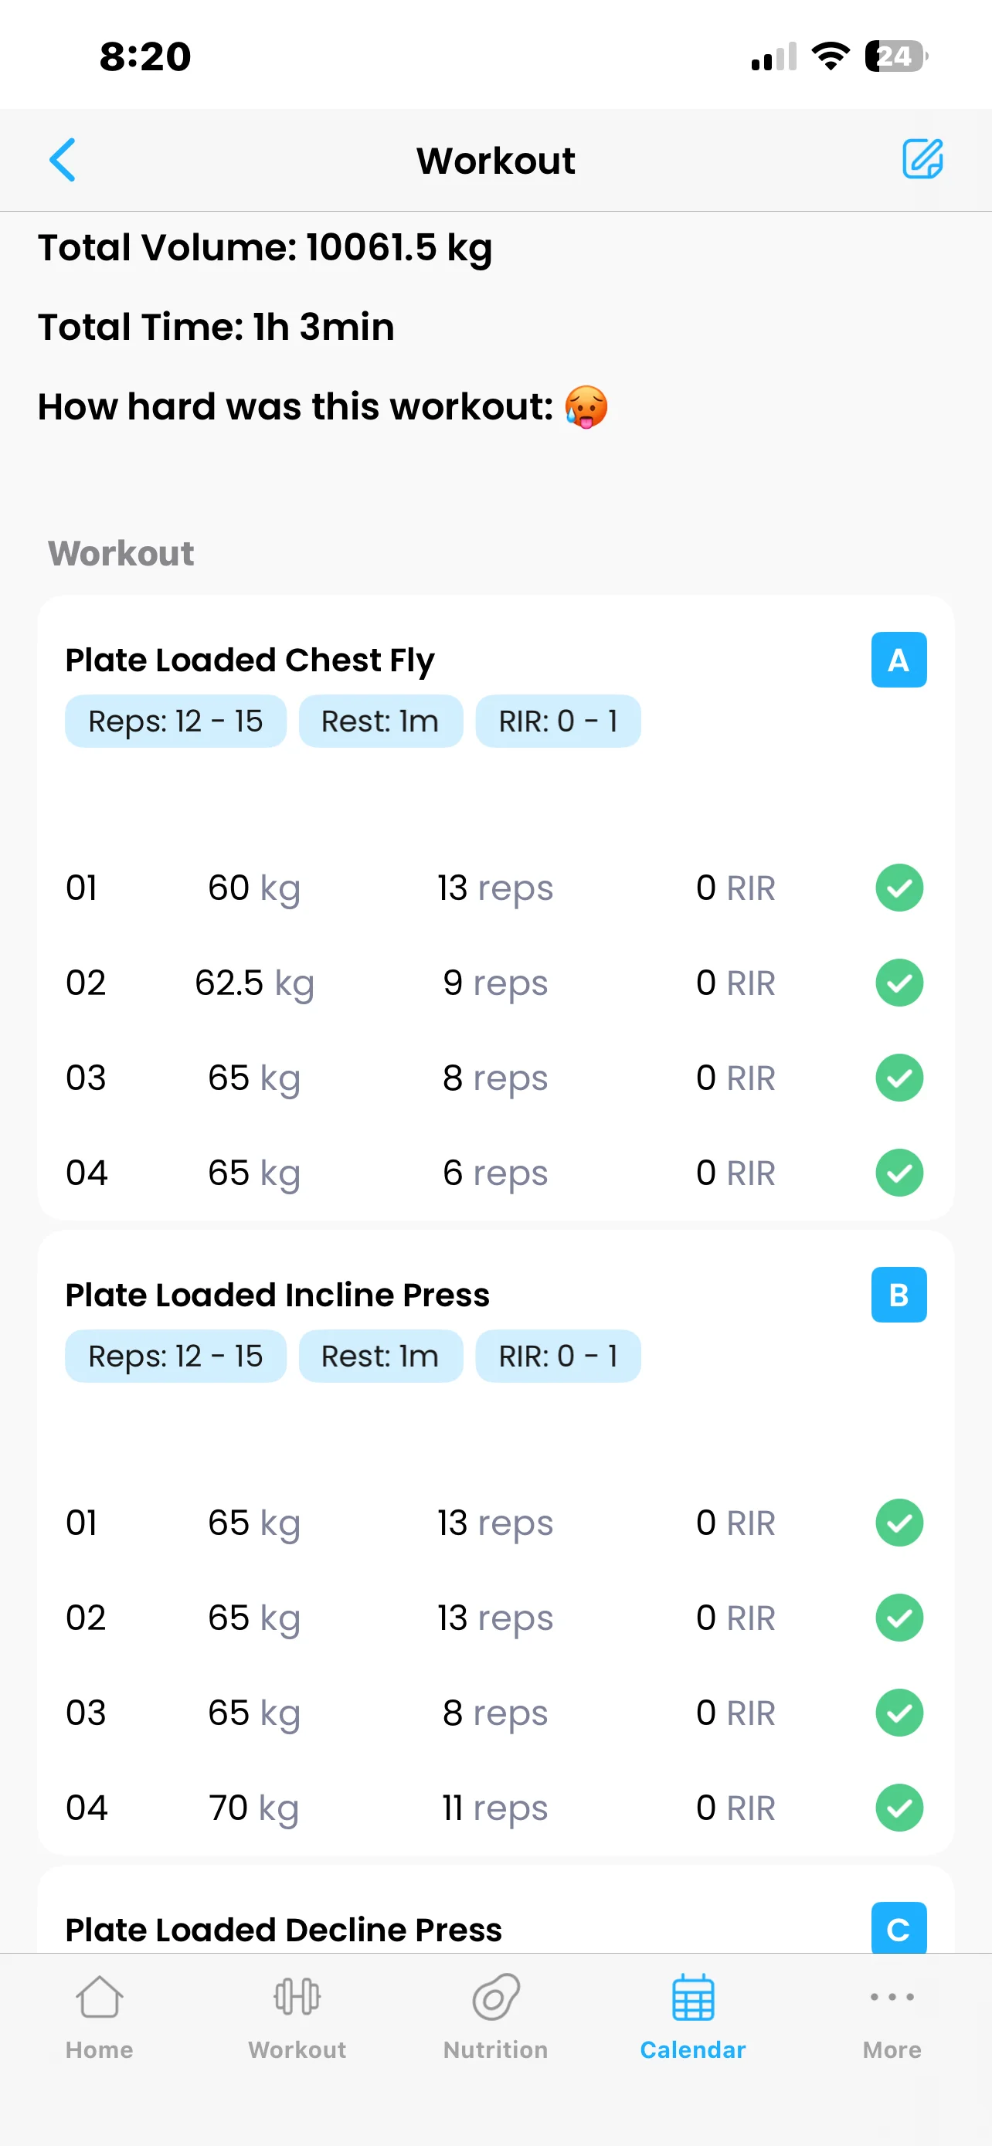992x2146 pixels.
Task: Tap the Plate Loaded Chest Fly title
Action: pos(250,660)
